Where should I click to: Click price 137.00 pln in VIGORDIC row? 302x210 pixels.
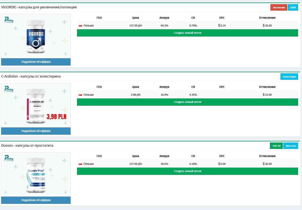pyautogui.click(x=136, y=26)
